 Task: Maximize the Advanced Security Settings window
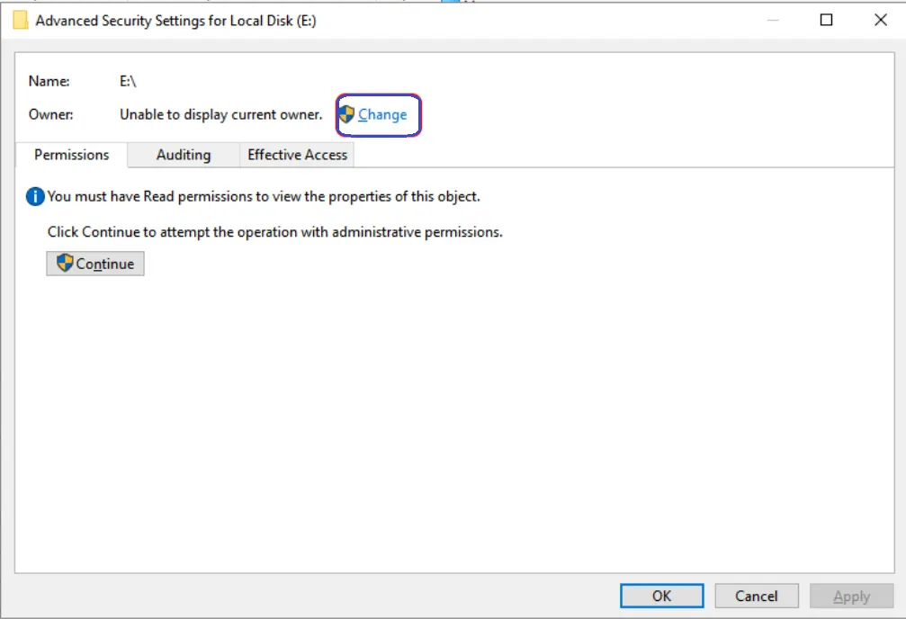coord(826,21)
